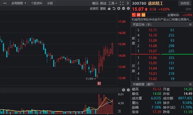This screenshot has height=115, width=193.
Task: Click the stock code 300780
Action: [x=139, y=3]
